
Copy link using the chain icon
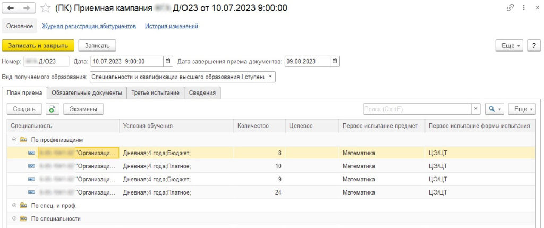point(511,8)
